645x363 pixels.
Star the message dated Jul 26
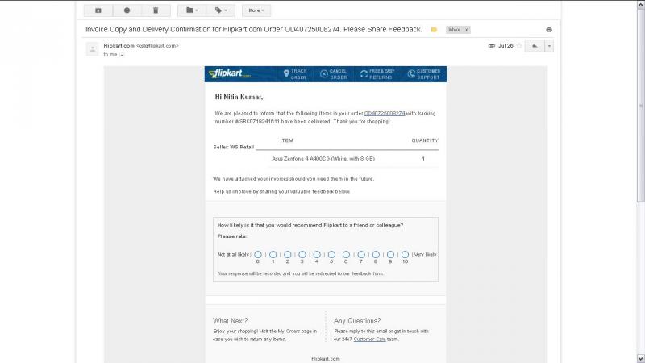519,46
